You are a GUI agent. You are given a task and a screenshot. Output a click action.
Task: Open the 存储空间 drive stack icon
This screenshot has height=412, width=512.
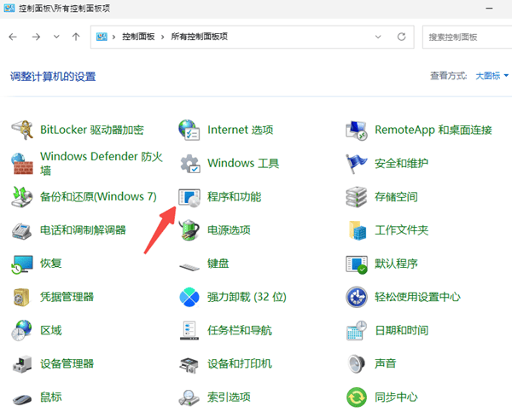356,197
